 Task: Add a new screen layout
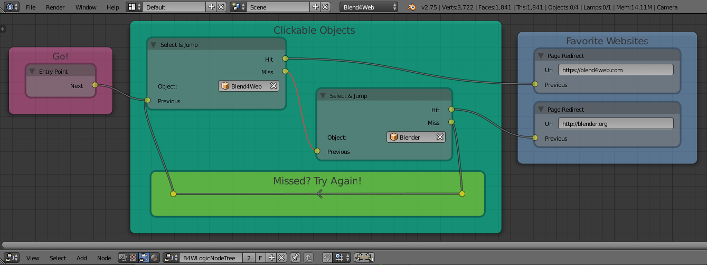[x=212, y=7]
